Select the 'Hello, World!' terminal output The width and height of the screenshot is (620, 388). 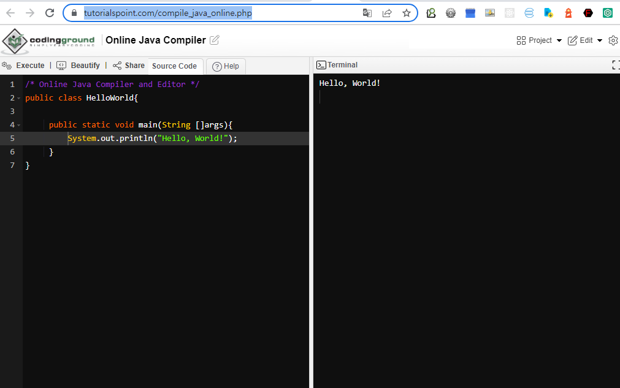(x=350, y=83)
